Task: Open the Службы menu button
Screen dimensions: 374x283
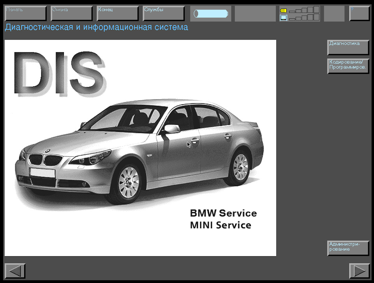Action: 164,13
